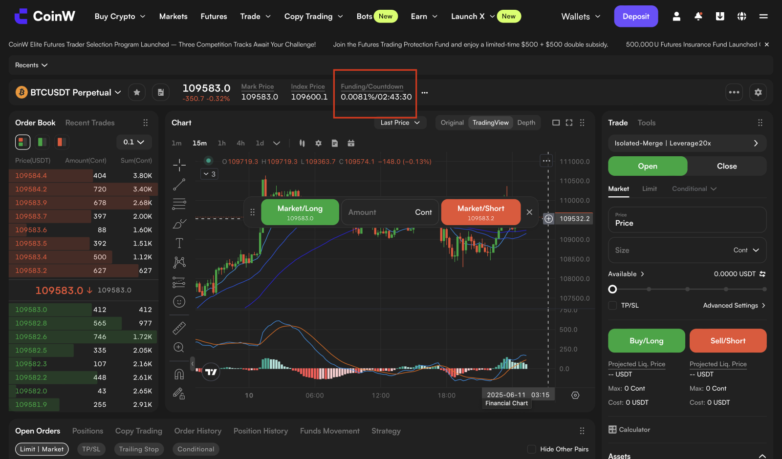Switch to Limit order tab
This screenshot has width=782, height=459.
click(649, 188)
